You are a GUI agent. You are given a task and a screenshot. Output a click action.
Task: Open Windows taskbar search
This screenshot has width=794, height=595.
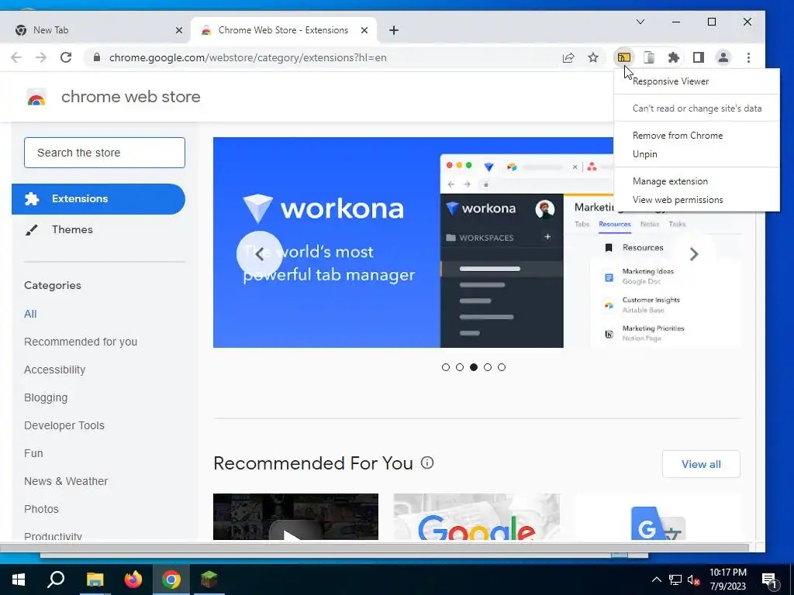(56, 580)
